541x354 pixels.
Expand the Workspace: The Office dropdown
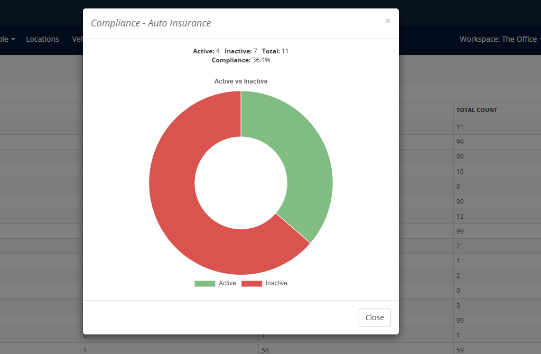coord(499,39)
